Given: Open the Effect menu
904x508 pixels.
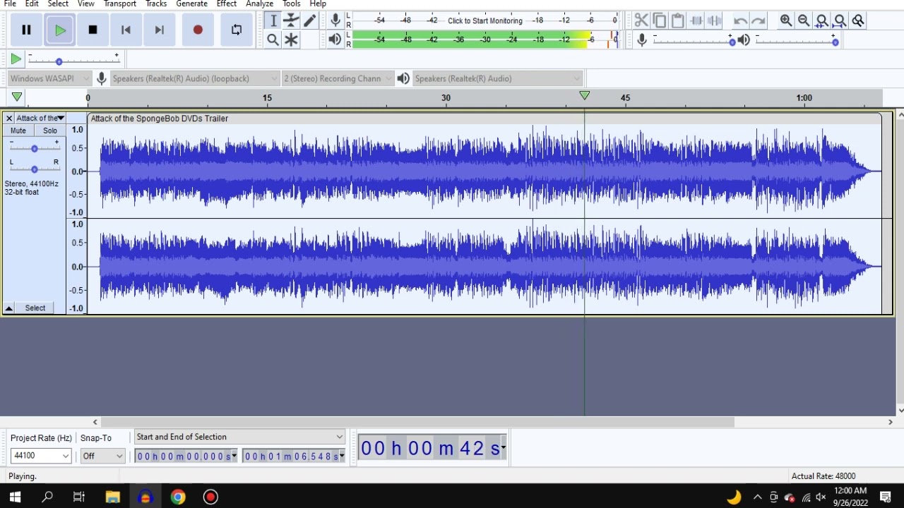Looking at the screenshot, I should 227,4.
